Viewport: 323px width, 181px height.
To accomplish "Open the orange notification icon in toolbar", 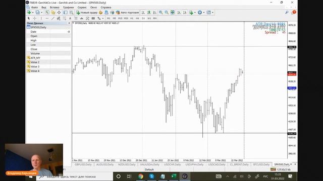I will pos(294,12).
